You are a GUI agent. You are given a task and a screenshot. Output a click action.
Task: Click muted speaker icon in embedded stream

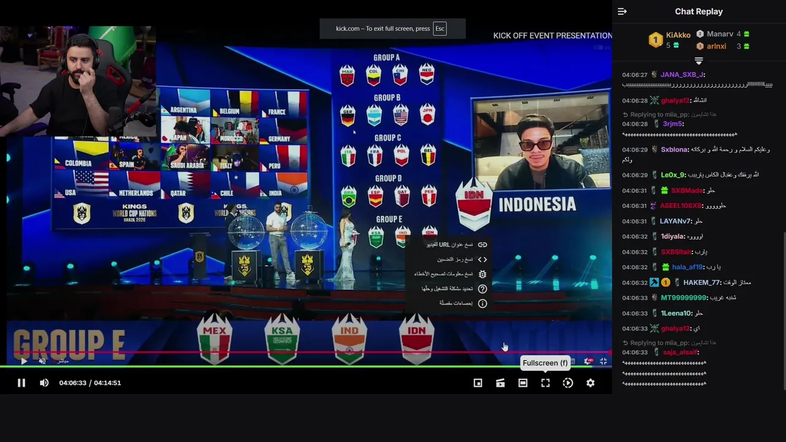pyautogui.click(x=42, y=361)
